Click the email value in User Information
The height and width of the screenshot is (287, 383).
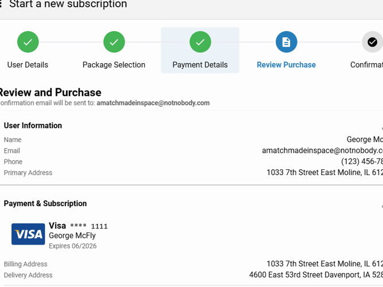322,151
